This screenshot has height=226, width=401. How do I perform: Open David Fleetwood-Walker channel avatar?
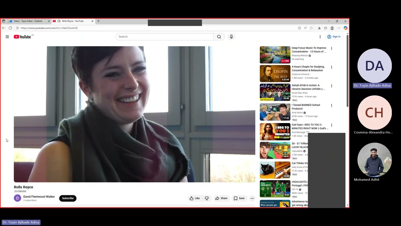[x=18, y=198]
